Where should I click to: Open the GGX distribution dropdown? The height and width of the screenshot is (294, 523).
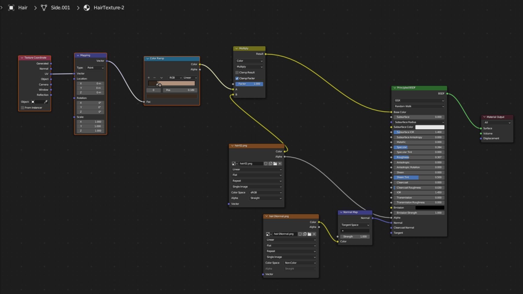(x=419, y=101)
